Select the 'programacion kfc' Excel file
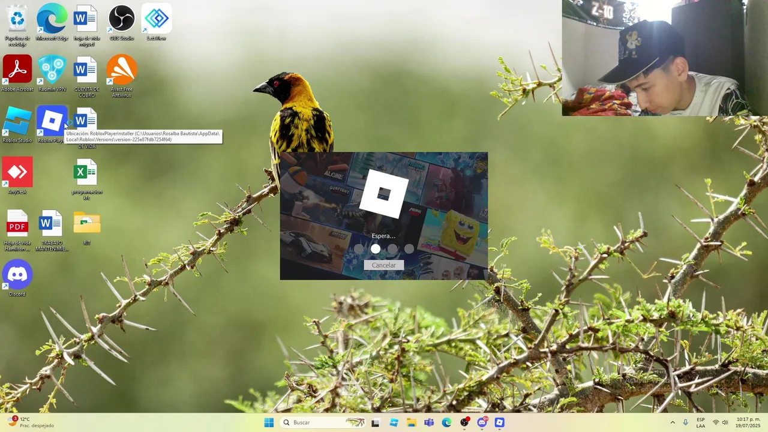Image resolution: width=768 pixels, height=432 pixels. (86, 179)
